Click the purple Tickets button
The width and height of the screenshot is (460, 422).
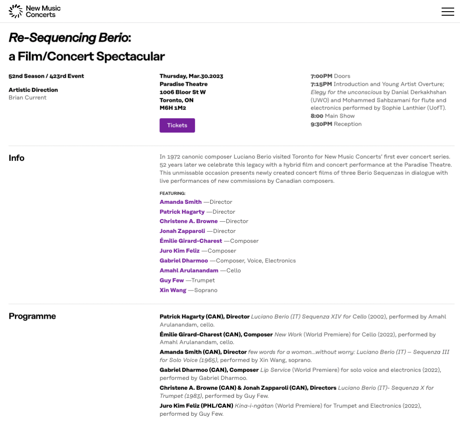[x=177, y=125]
